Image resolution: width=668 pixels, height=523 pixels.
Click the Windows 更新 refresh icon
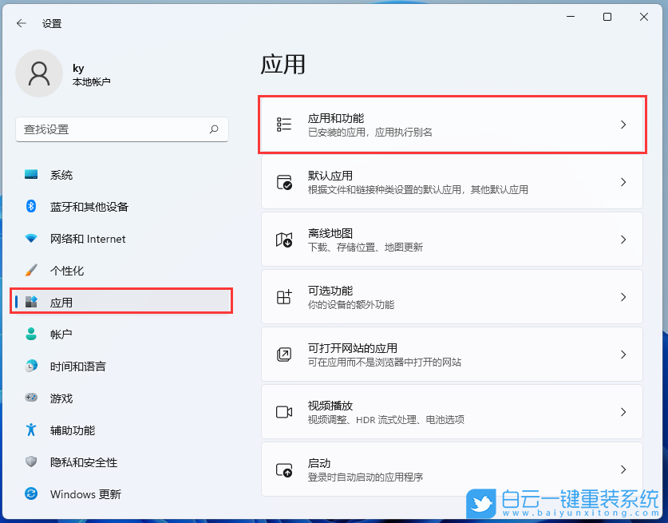(x=30, y=493)
